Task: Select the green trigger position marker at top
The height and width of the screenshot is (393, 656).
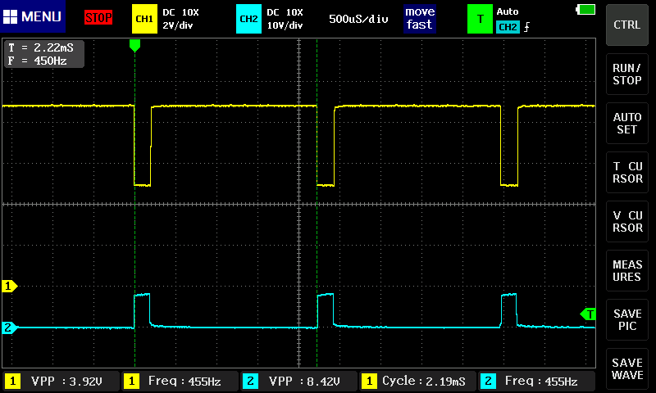Action: 134,45
